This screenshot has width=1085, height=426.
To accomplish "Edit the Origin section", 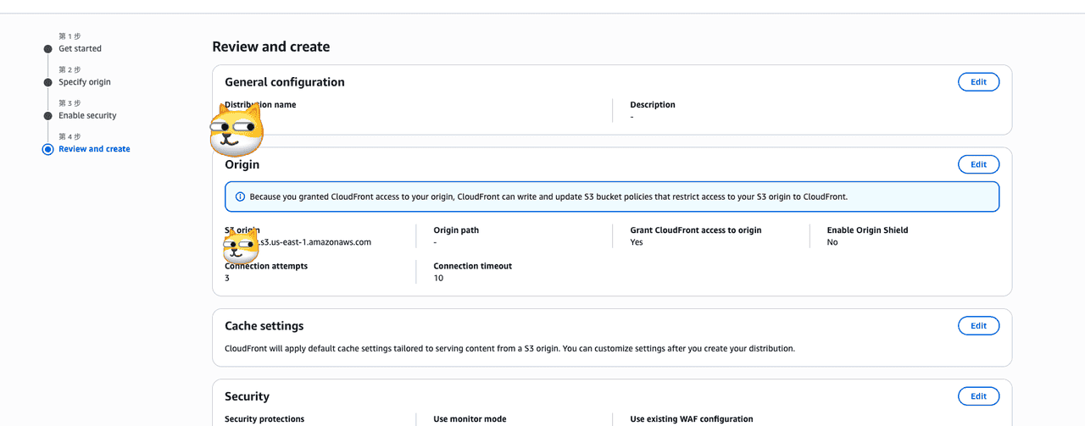I will [978, 164].
